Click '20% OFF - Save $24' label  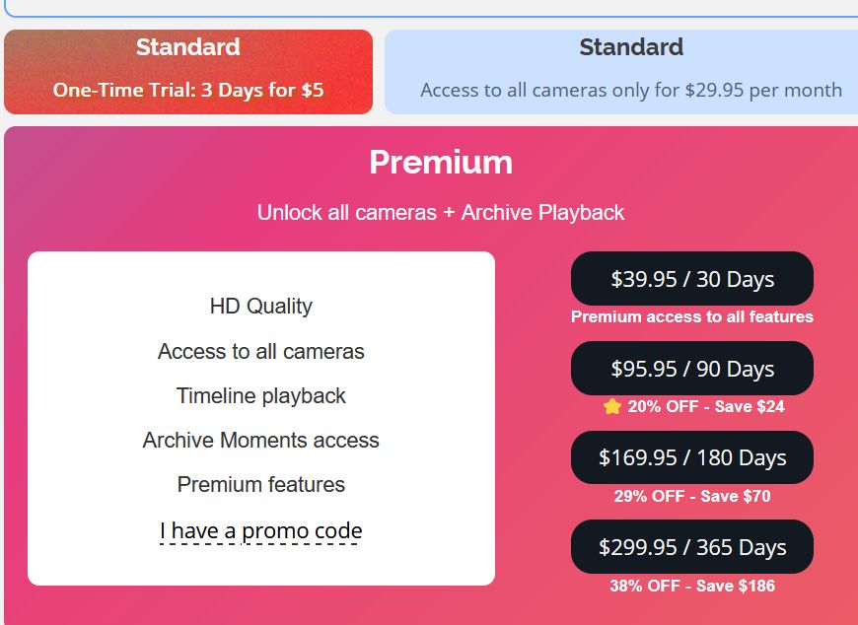click(706, 406)
